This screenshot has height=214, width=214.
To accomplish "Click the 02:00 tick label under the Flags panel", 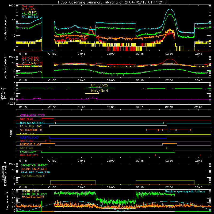I will pyautogui.click(x=111, y=161).
